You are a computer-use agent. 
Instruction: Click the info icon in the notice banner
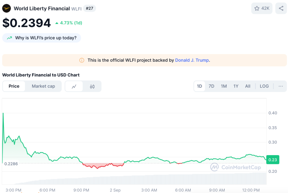(x=82, y=60)
